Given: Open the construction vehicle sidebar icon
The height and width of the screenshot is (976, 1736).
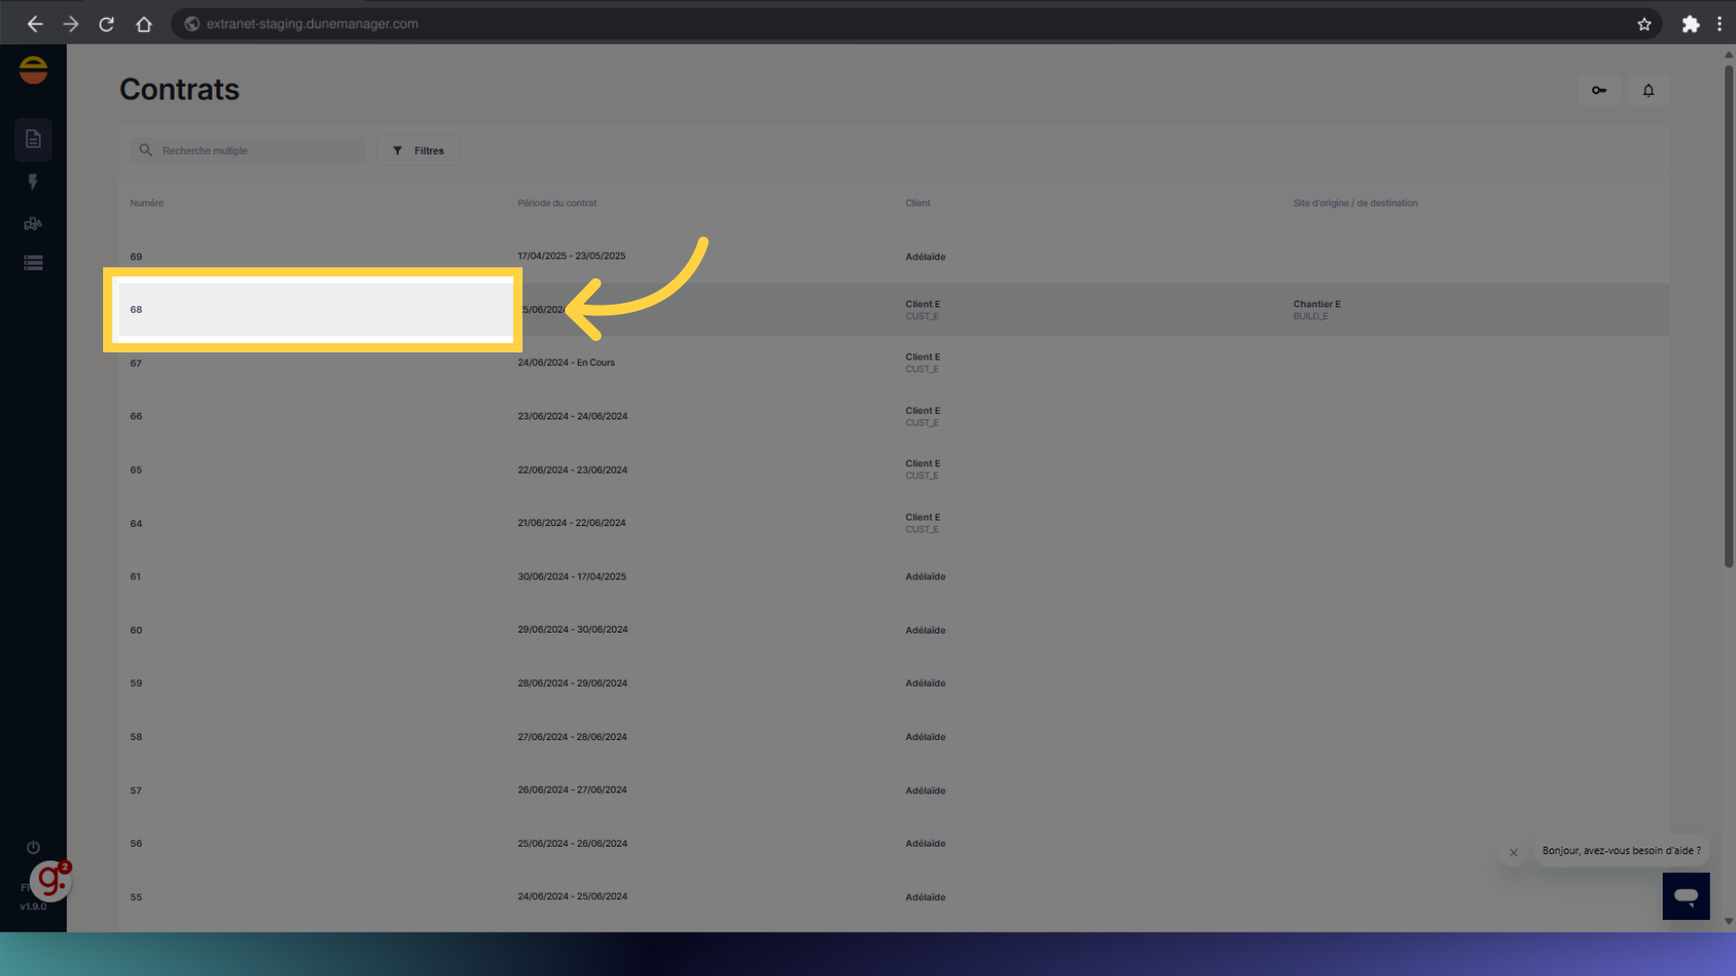Looking at the screenshot, I should [33, 223].
